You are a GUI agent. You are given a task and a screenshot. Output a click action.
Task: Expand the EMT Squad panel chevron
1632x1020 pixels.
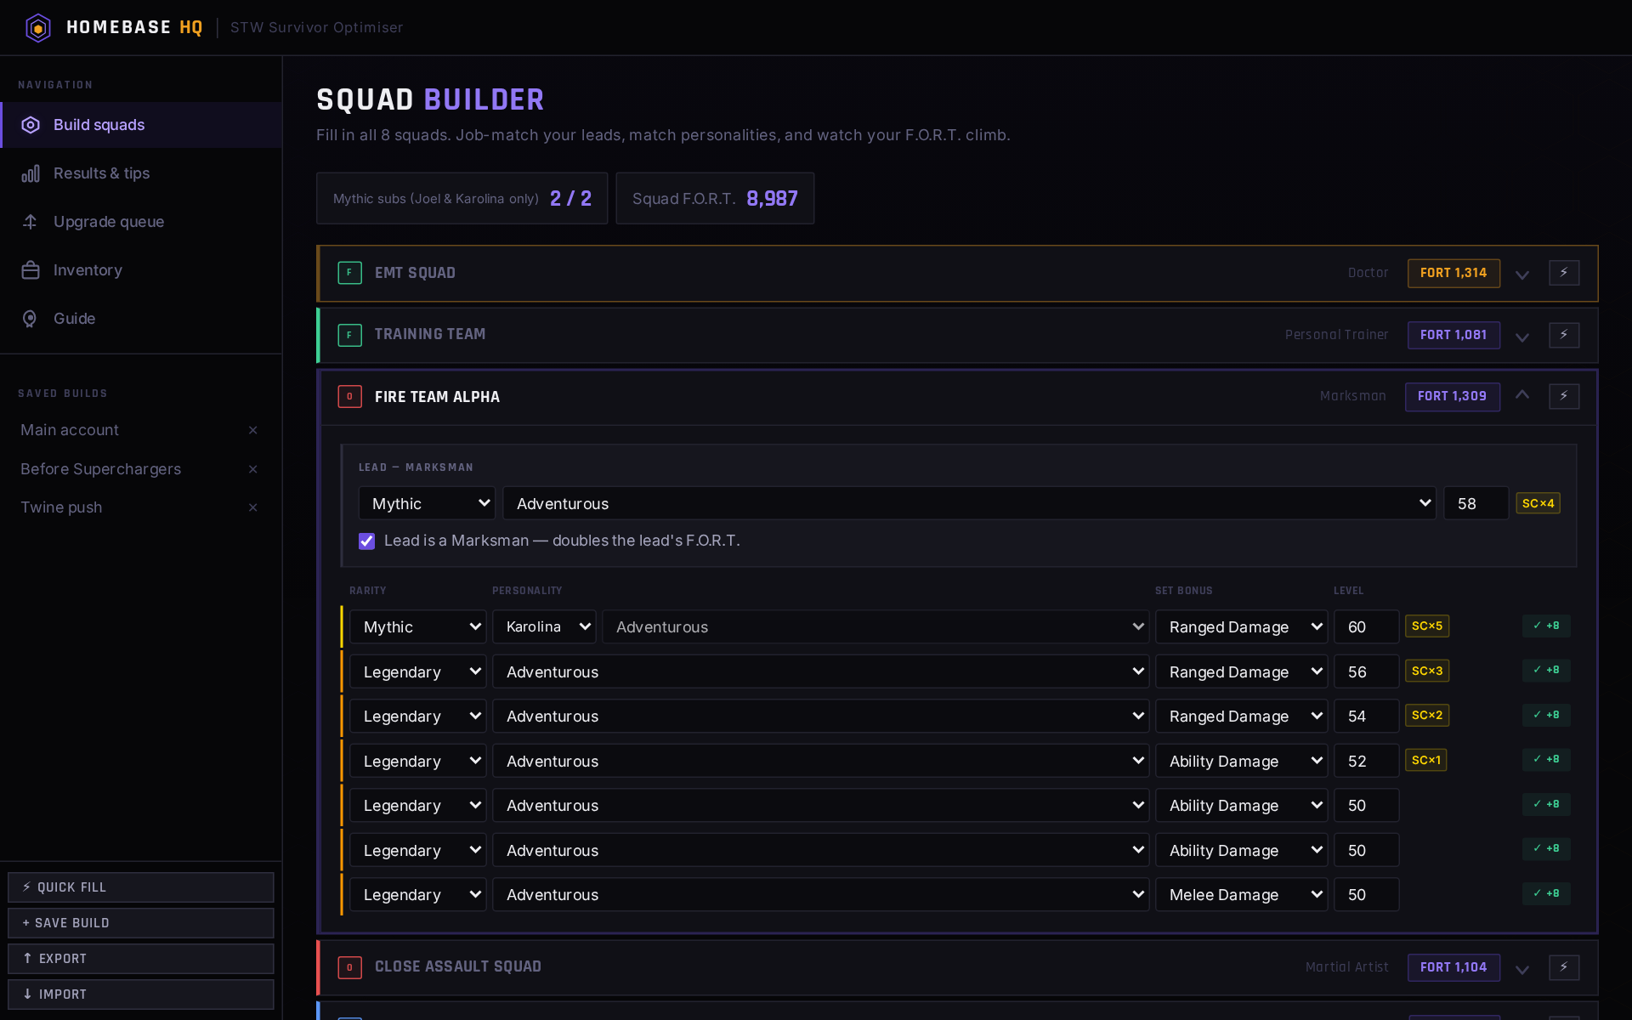pos(1522,275)
